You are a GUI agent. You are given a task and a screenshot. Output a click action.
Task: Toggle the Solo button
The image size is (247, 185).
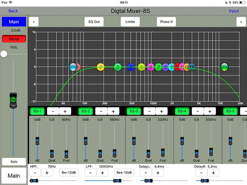pos(14,162)
